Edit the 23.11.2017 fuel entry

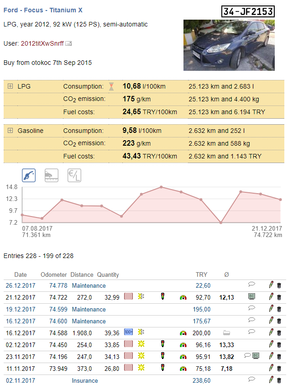[x=271, y=355]
